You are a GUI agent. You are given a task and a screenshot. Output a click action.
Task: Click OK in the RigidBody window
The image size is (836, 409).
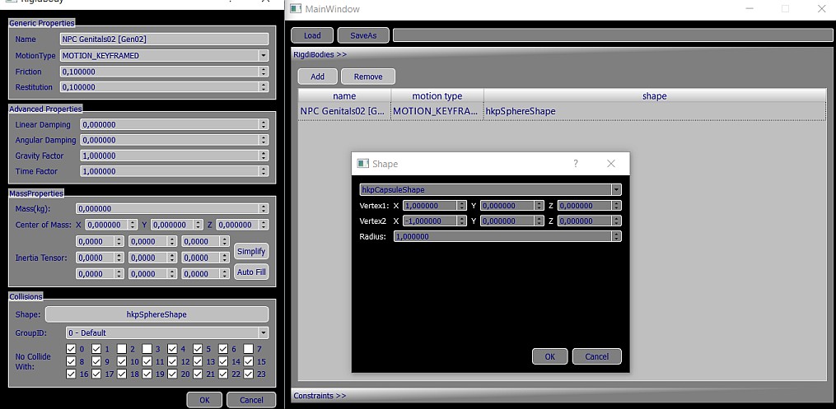204,400
